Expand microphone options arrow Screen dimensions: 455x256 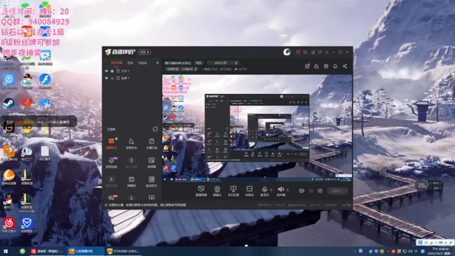[271, 190]
